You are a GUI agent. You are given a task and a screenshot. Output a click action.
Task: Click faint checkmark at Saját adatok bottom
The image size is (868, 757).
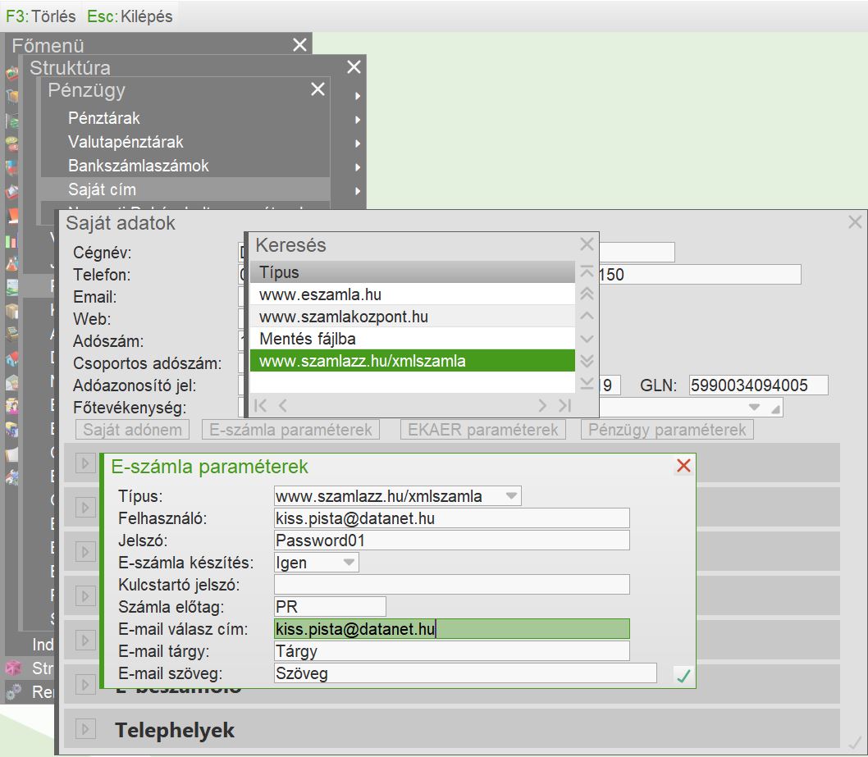point(855,743)
